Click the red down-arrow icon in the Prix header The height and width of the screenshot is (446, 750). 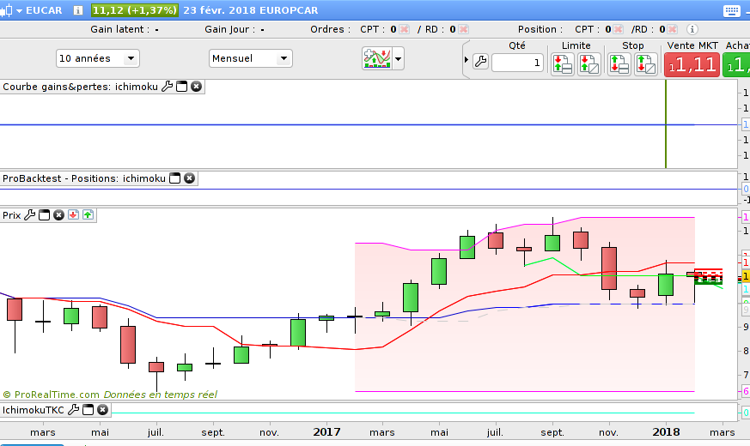73,215
